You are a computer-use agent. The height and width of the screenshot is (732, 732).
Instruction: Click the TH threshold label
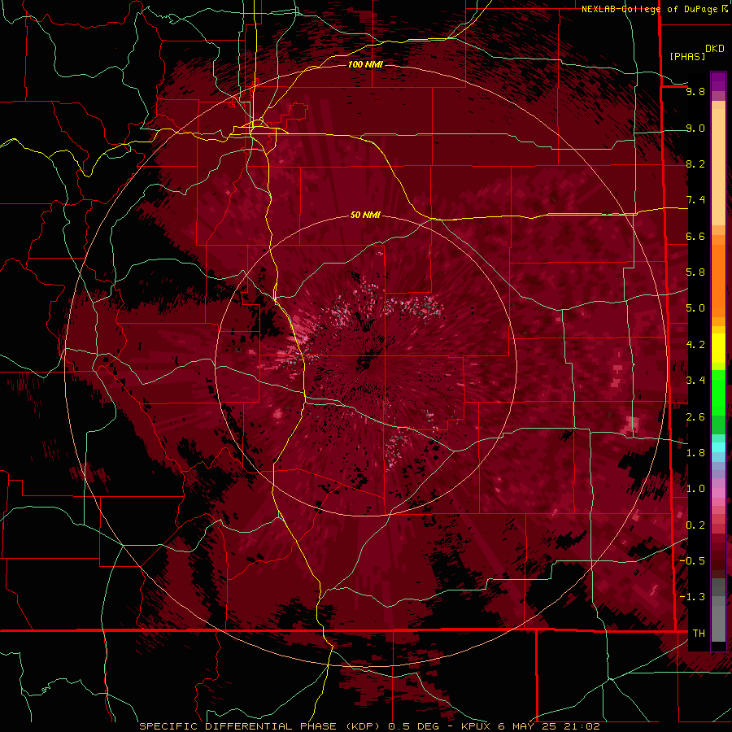[x=699, y=633]
